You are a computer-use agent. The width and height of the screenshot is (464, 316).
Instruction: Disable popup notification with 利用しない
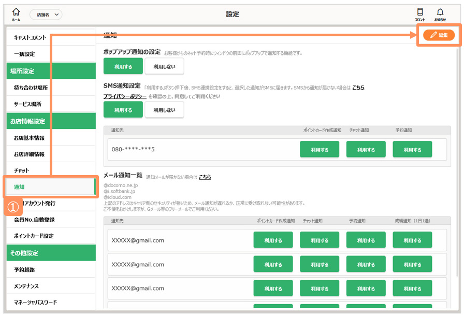164,66
